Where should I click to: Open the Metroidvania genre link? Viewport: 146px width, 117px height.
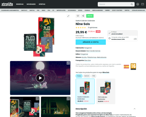102,57
